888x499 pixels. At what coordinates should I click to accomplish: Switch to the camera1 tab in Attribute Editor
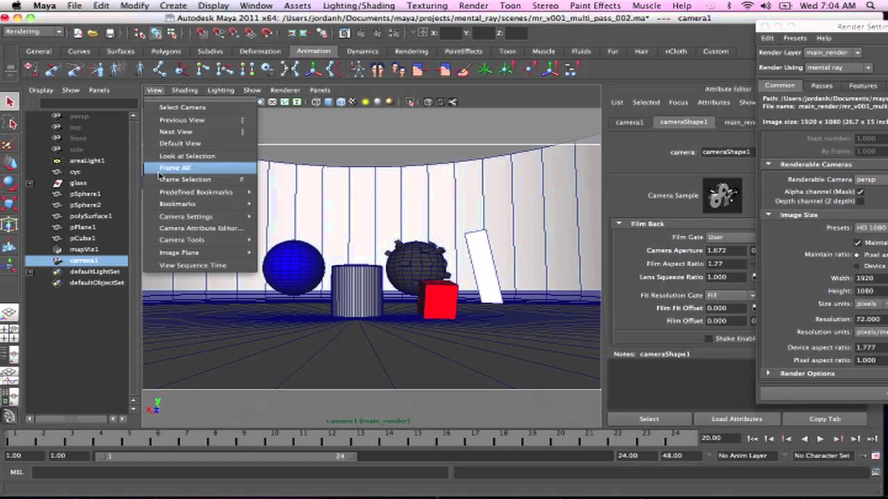coord(630,123)
